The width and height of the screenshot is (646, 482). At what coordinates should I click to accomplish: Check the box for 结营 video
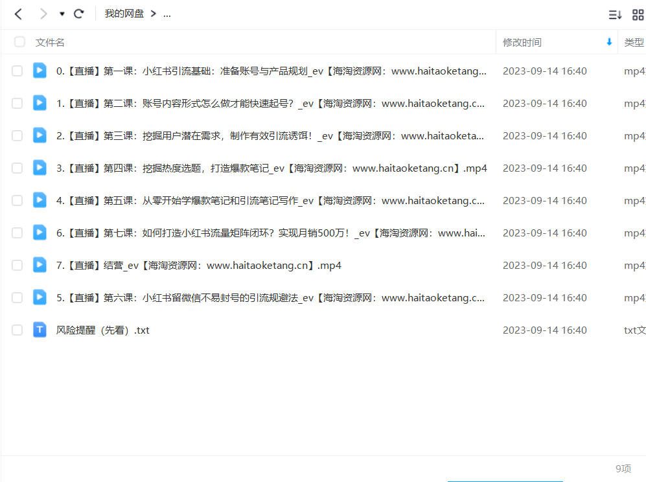pos(17,265)
